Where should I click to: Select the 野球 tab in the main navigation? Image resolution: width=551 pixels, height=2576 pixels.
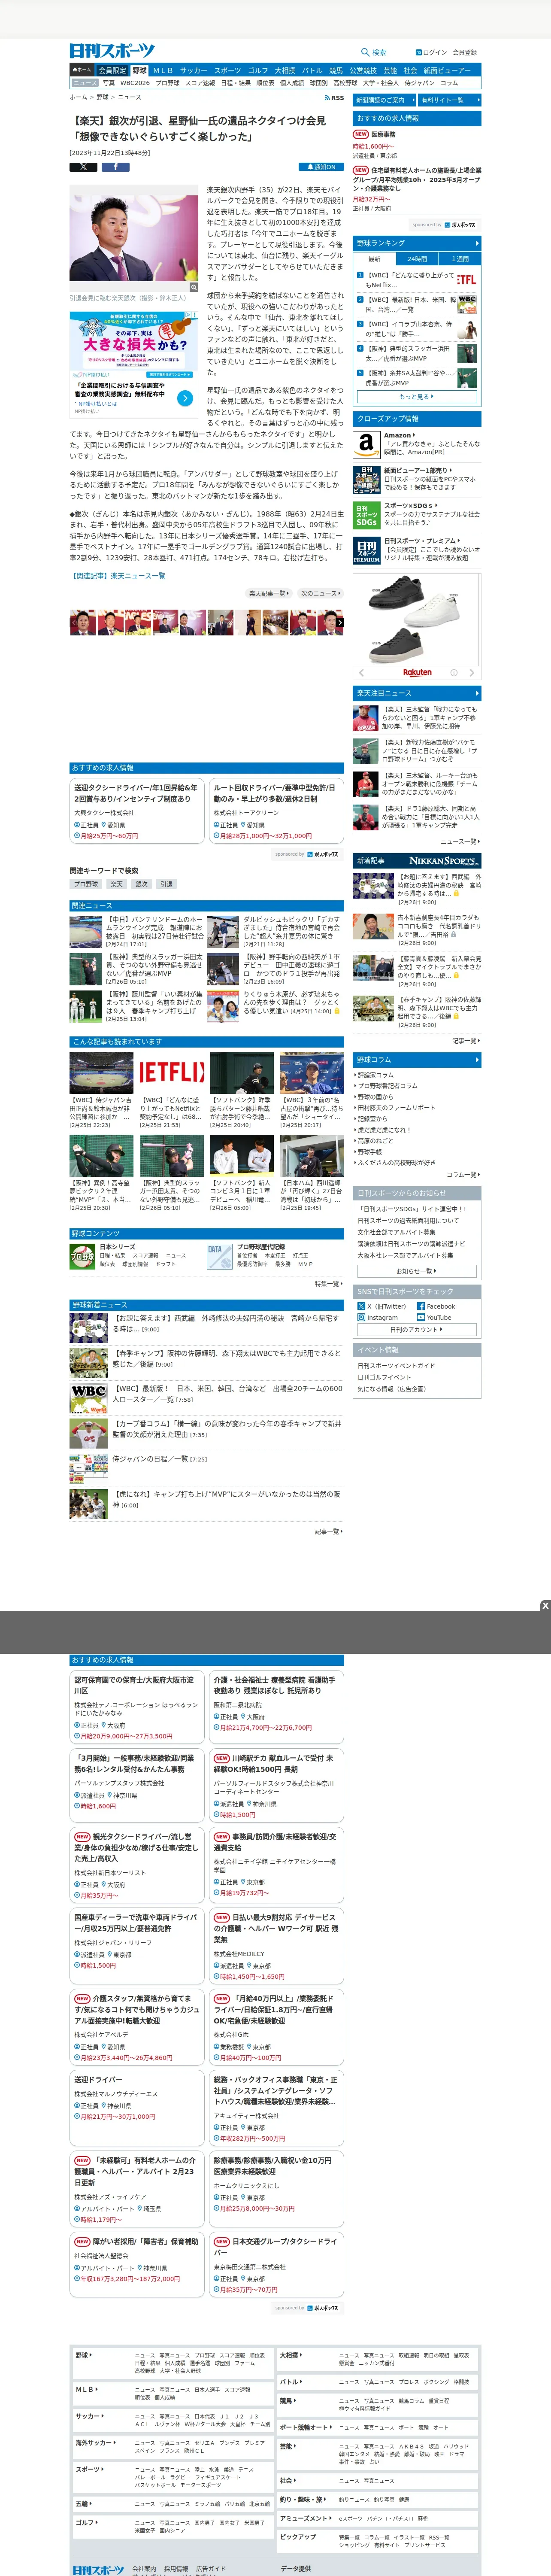[x=139, y=71]
